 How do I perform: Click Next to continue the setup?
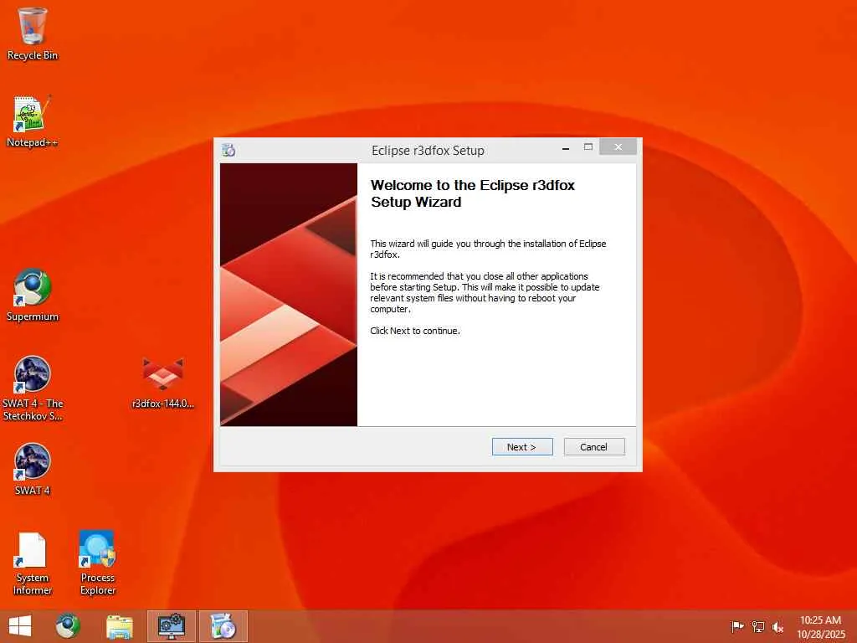tap(522, 447)
